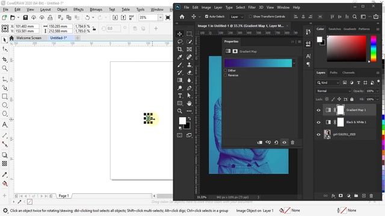Select CorelDRAW Page 1 tab
Screen dimensions: 385x216
coord(64,196)
